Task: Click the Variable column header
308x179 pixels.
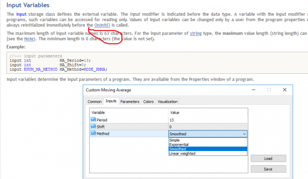Action: click(129, 113)
